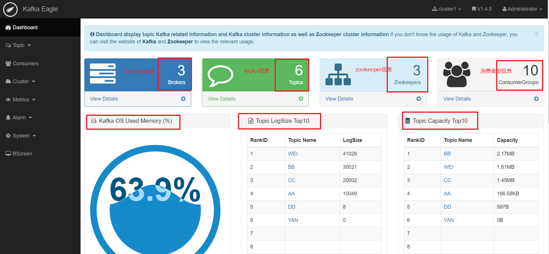Open AA topic in Capacity table
549x254 pixels.
(447, 194)
